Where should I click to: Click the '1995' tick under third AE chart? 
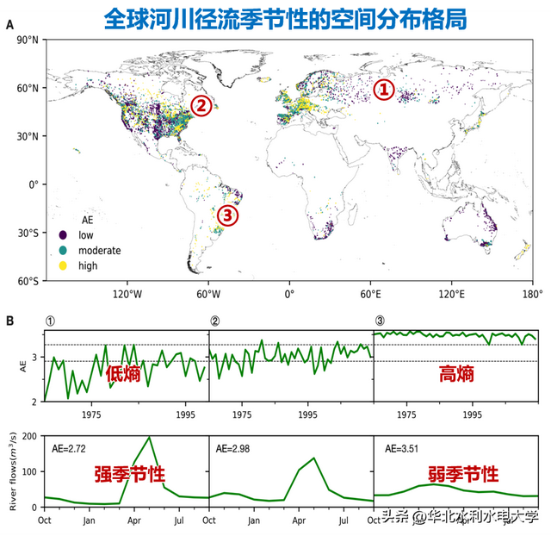coord(473,414)
